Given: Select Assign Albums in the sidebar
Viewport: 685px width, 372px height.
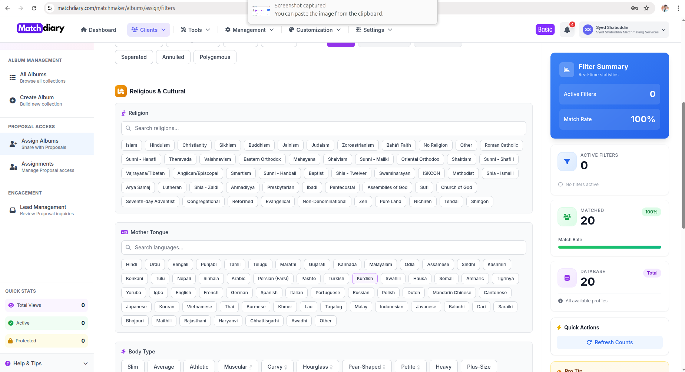Looking at the screenshot, I should 40,143.
